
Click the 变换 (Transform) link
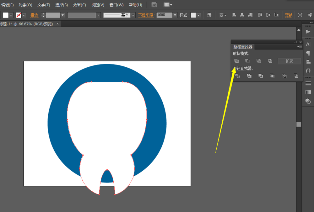(289, 15)
